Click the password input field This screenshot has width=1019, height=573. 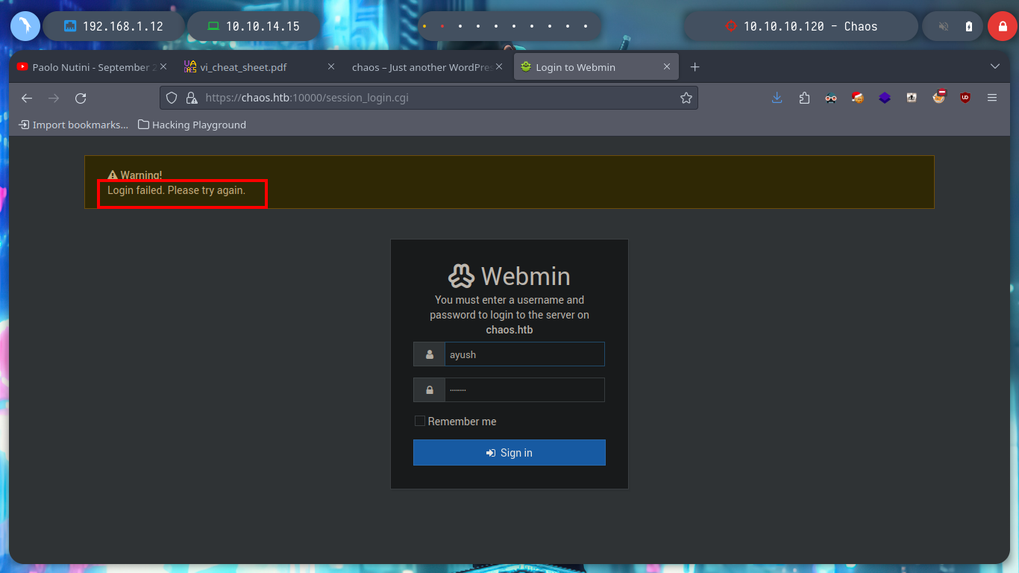(x=524, y=390)
